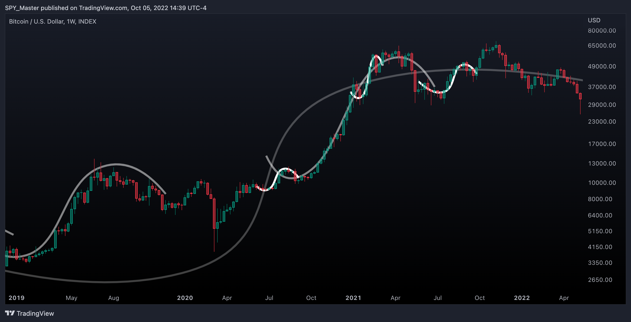Click the 49000.00 price label
631x322 pixels.
pos(602,66)
